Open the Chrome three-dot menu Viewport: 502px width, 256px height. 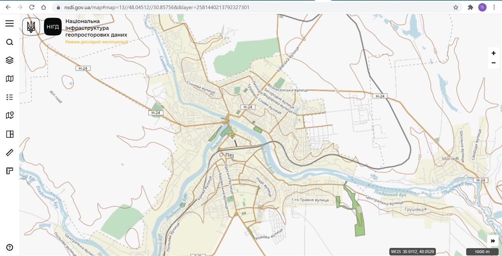(x=494, y=7)
